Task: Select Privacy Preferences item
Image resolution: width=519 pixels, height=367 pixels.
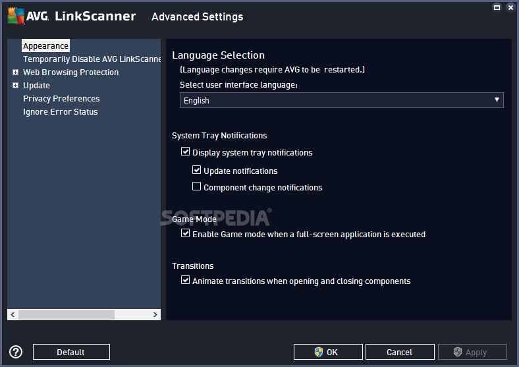Action: pyautogui.click(x=61, y=99)
